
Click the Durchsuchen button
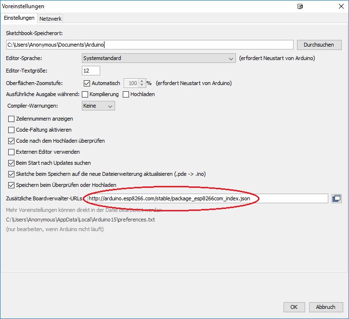(319, 45)
